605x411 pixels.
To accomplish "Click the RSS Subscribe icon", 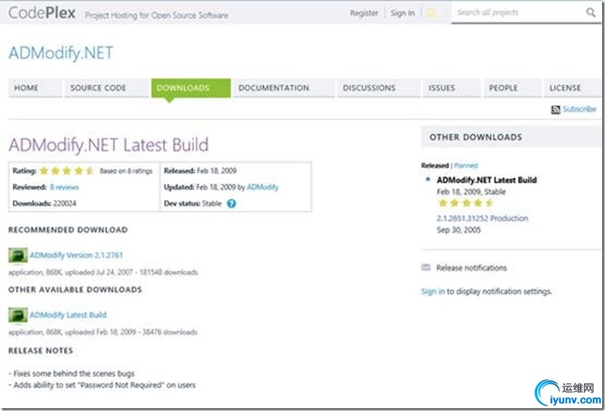I will pyautogui.click(x=556, y=110).
